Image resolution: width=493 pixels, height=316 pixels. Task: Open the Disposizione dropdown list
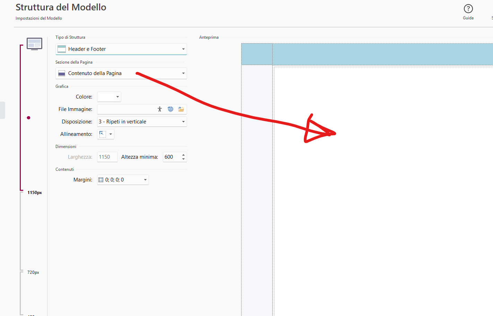point(183,122)
